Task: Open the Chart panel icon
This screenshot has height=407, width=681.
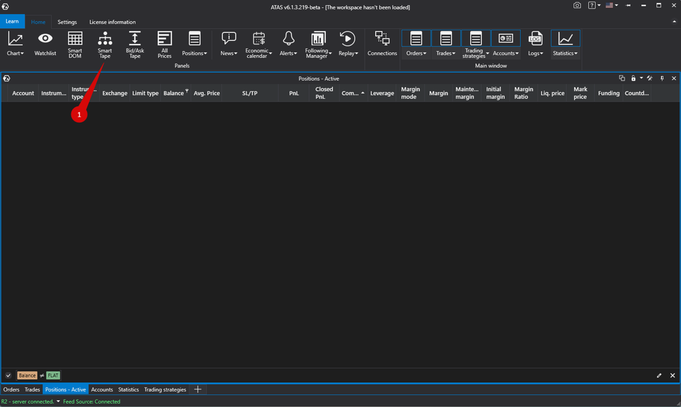Action: [15, 40]
